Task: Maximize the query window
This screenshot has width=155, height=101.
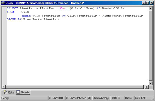Action: 147,3
